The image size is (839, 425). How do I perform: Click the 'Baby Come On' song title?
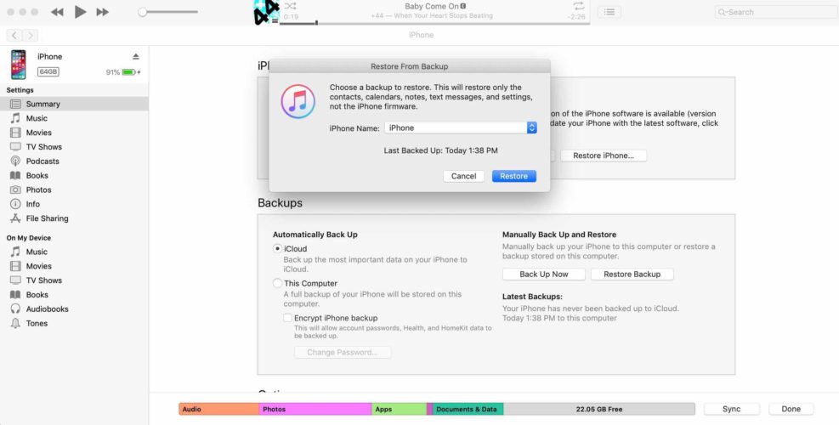(x=432, y=7)
